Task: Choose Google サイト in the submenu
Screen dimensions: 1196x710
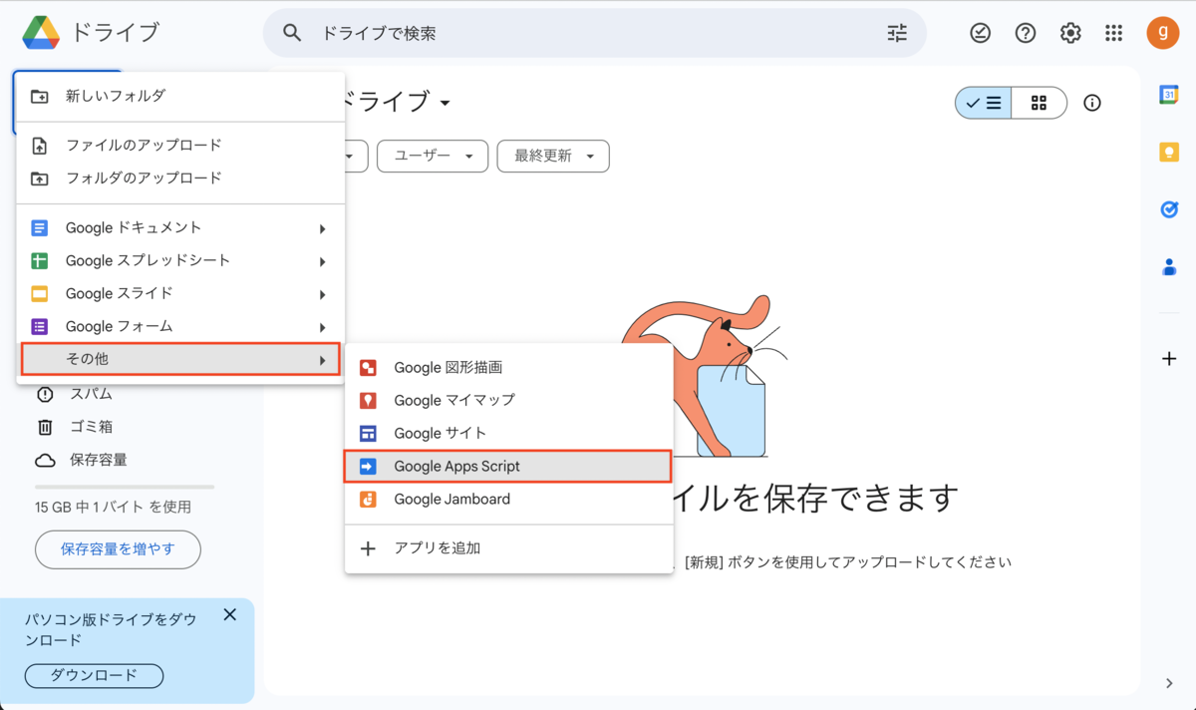Action: pos(439,433)
